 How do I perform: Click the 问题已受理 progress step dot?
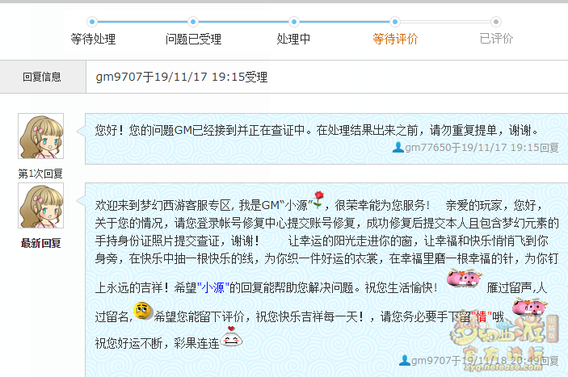pos(193,22)
